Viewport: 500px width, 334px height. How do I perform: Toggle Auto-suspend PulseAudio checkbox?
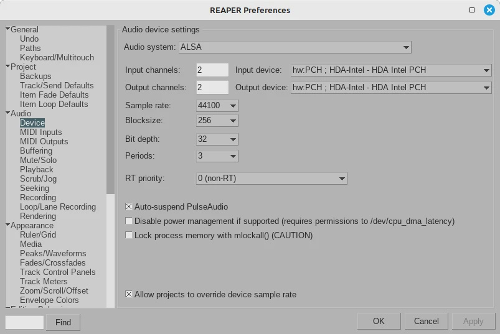pyautogui.click(x=128, y=206)
